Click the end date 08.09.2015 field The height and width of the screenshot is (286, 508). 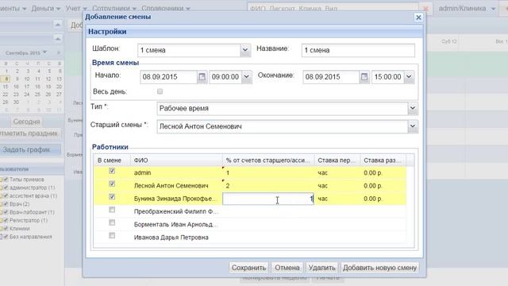(331, 77)
